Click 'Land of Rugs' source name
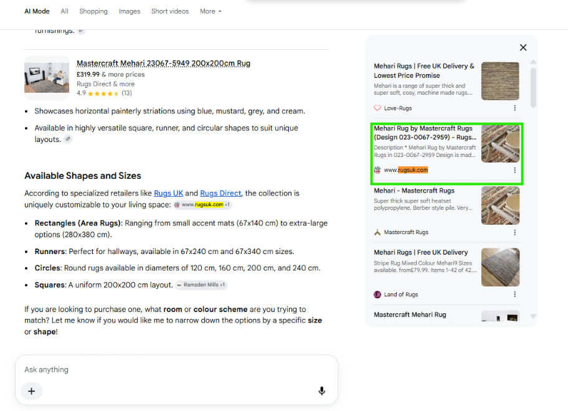568x411 pixels. 401,295
